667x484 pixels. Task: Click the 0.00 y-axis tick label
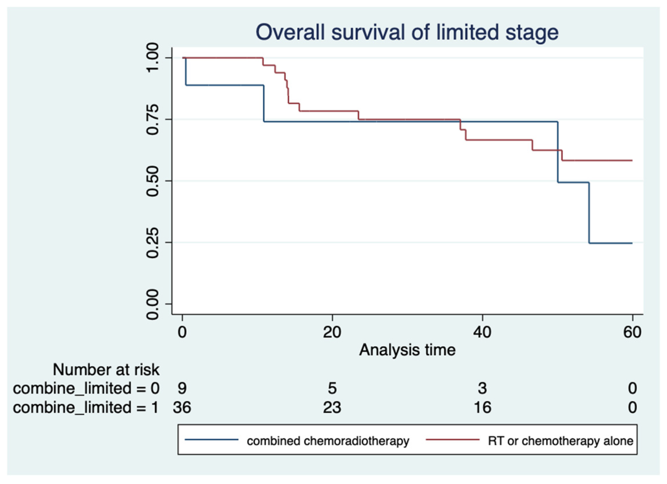click(152, 304)
